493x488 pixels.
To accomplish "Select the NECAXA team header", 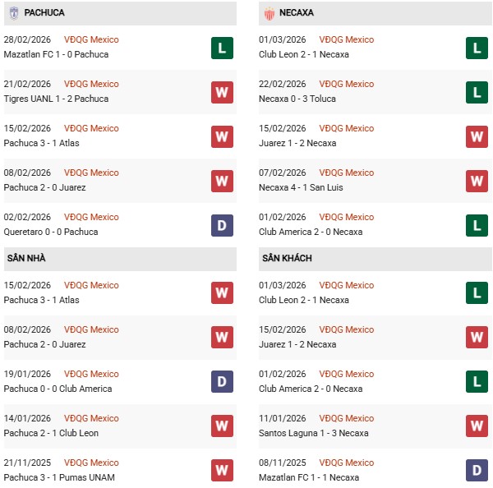I will (297, 13).
